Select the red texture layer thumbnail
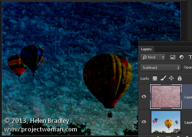 (x=166, y=96)
